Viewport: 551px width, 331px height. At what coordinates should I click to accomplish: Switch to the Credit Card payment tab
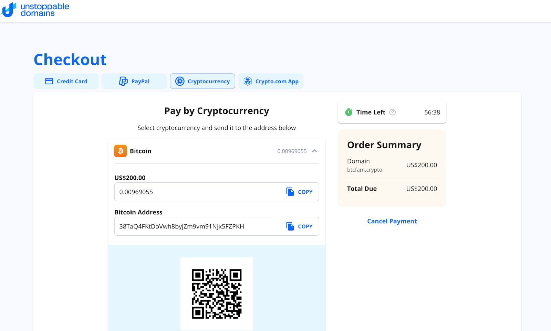tap(66, 81)
